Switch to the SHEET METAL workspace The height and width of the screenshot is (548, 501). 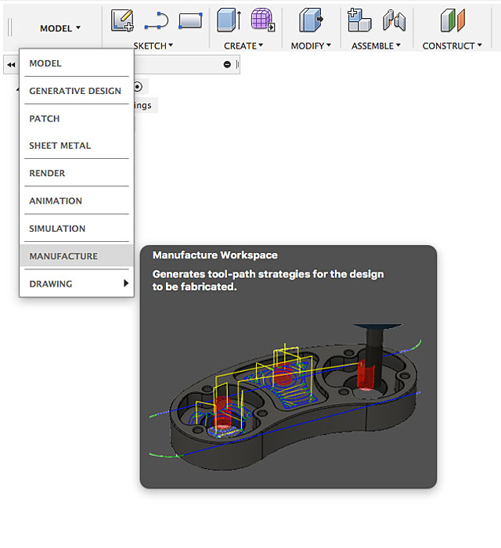coord(77,146)
